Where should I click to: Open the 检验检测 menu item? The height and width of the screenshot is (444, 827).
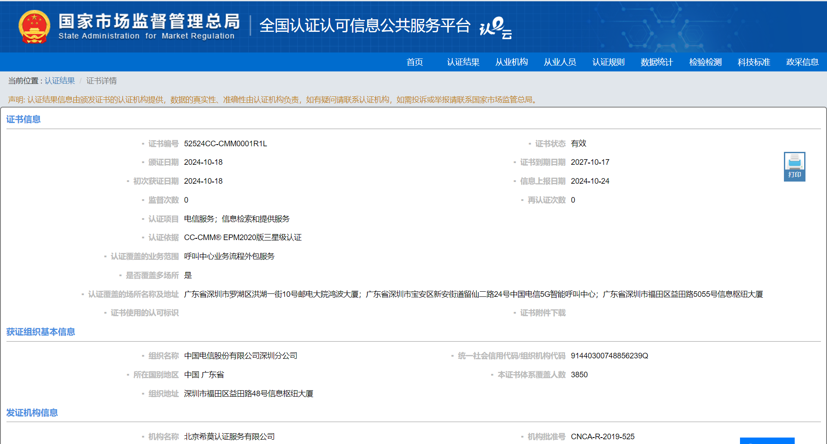coord(705,62)
